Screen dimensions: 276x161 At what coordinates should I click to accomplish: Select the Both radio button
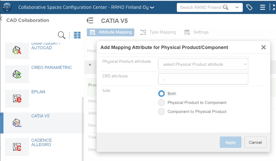tap(161, 94)
